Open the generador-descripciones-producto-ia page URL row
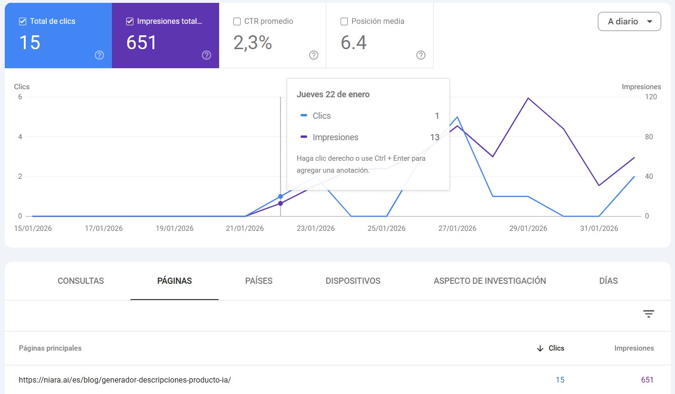This screenshot has width=675, height=394. click(x=125, y=380)
